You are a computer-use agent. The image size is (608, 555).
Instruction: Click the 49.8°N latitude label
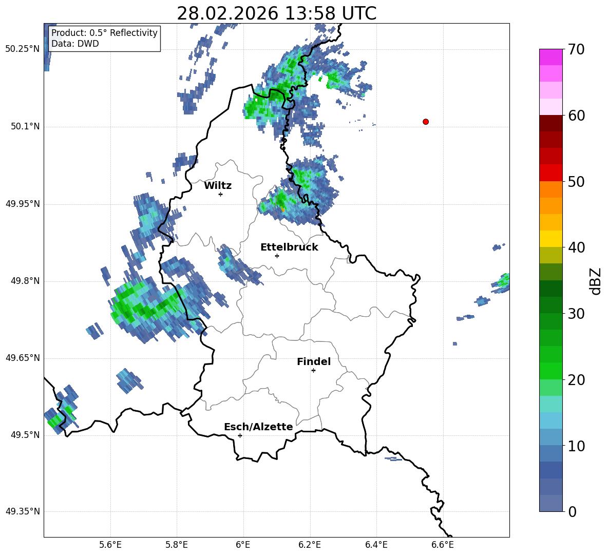coord(25,281)
